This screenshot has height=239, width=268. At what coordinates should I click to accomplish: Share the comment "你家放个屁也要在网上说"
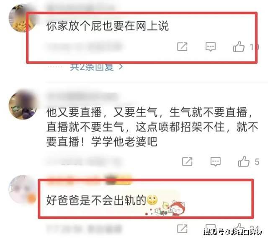[x=182, y=47]
